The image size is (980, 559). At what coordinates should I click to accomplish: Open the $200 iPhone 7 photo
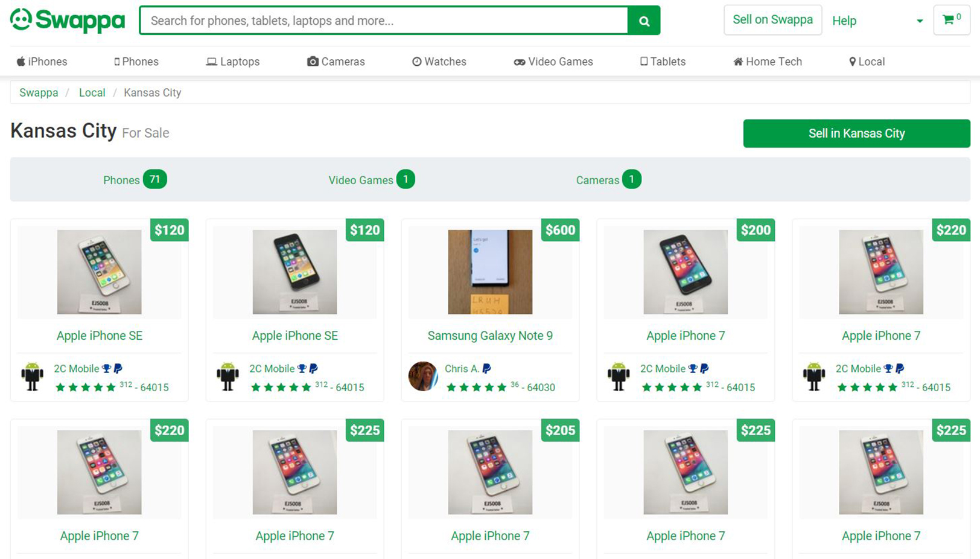tap(686, 272)
